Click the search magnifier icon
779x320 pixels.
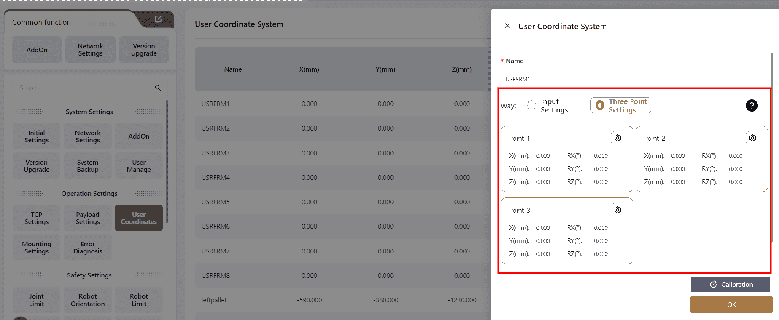click(x=158, y=88)
